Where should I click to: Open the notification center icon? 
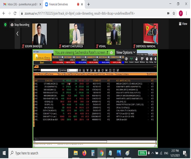pos(185,153)
